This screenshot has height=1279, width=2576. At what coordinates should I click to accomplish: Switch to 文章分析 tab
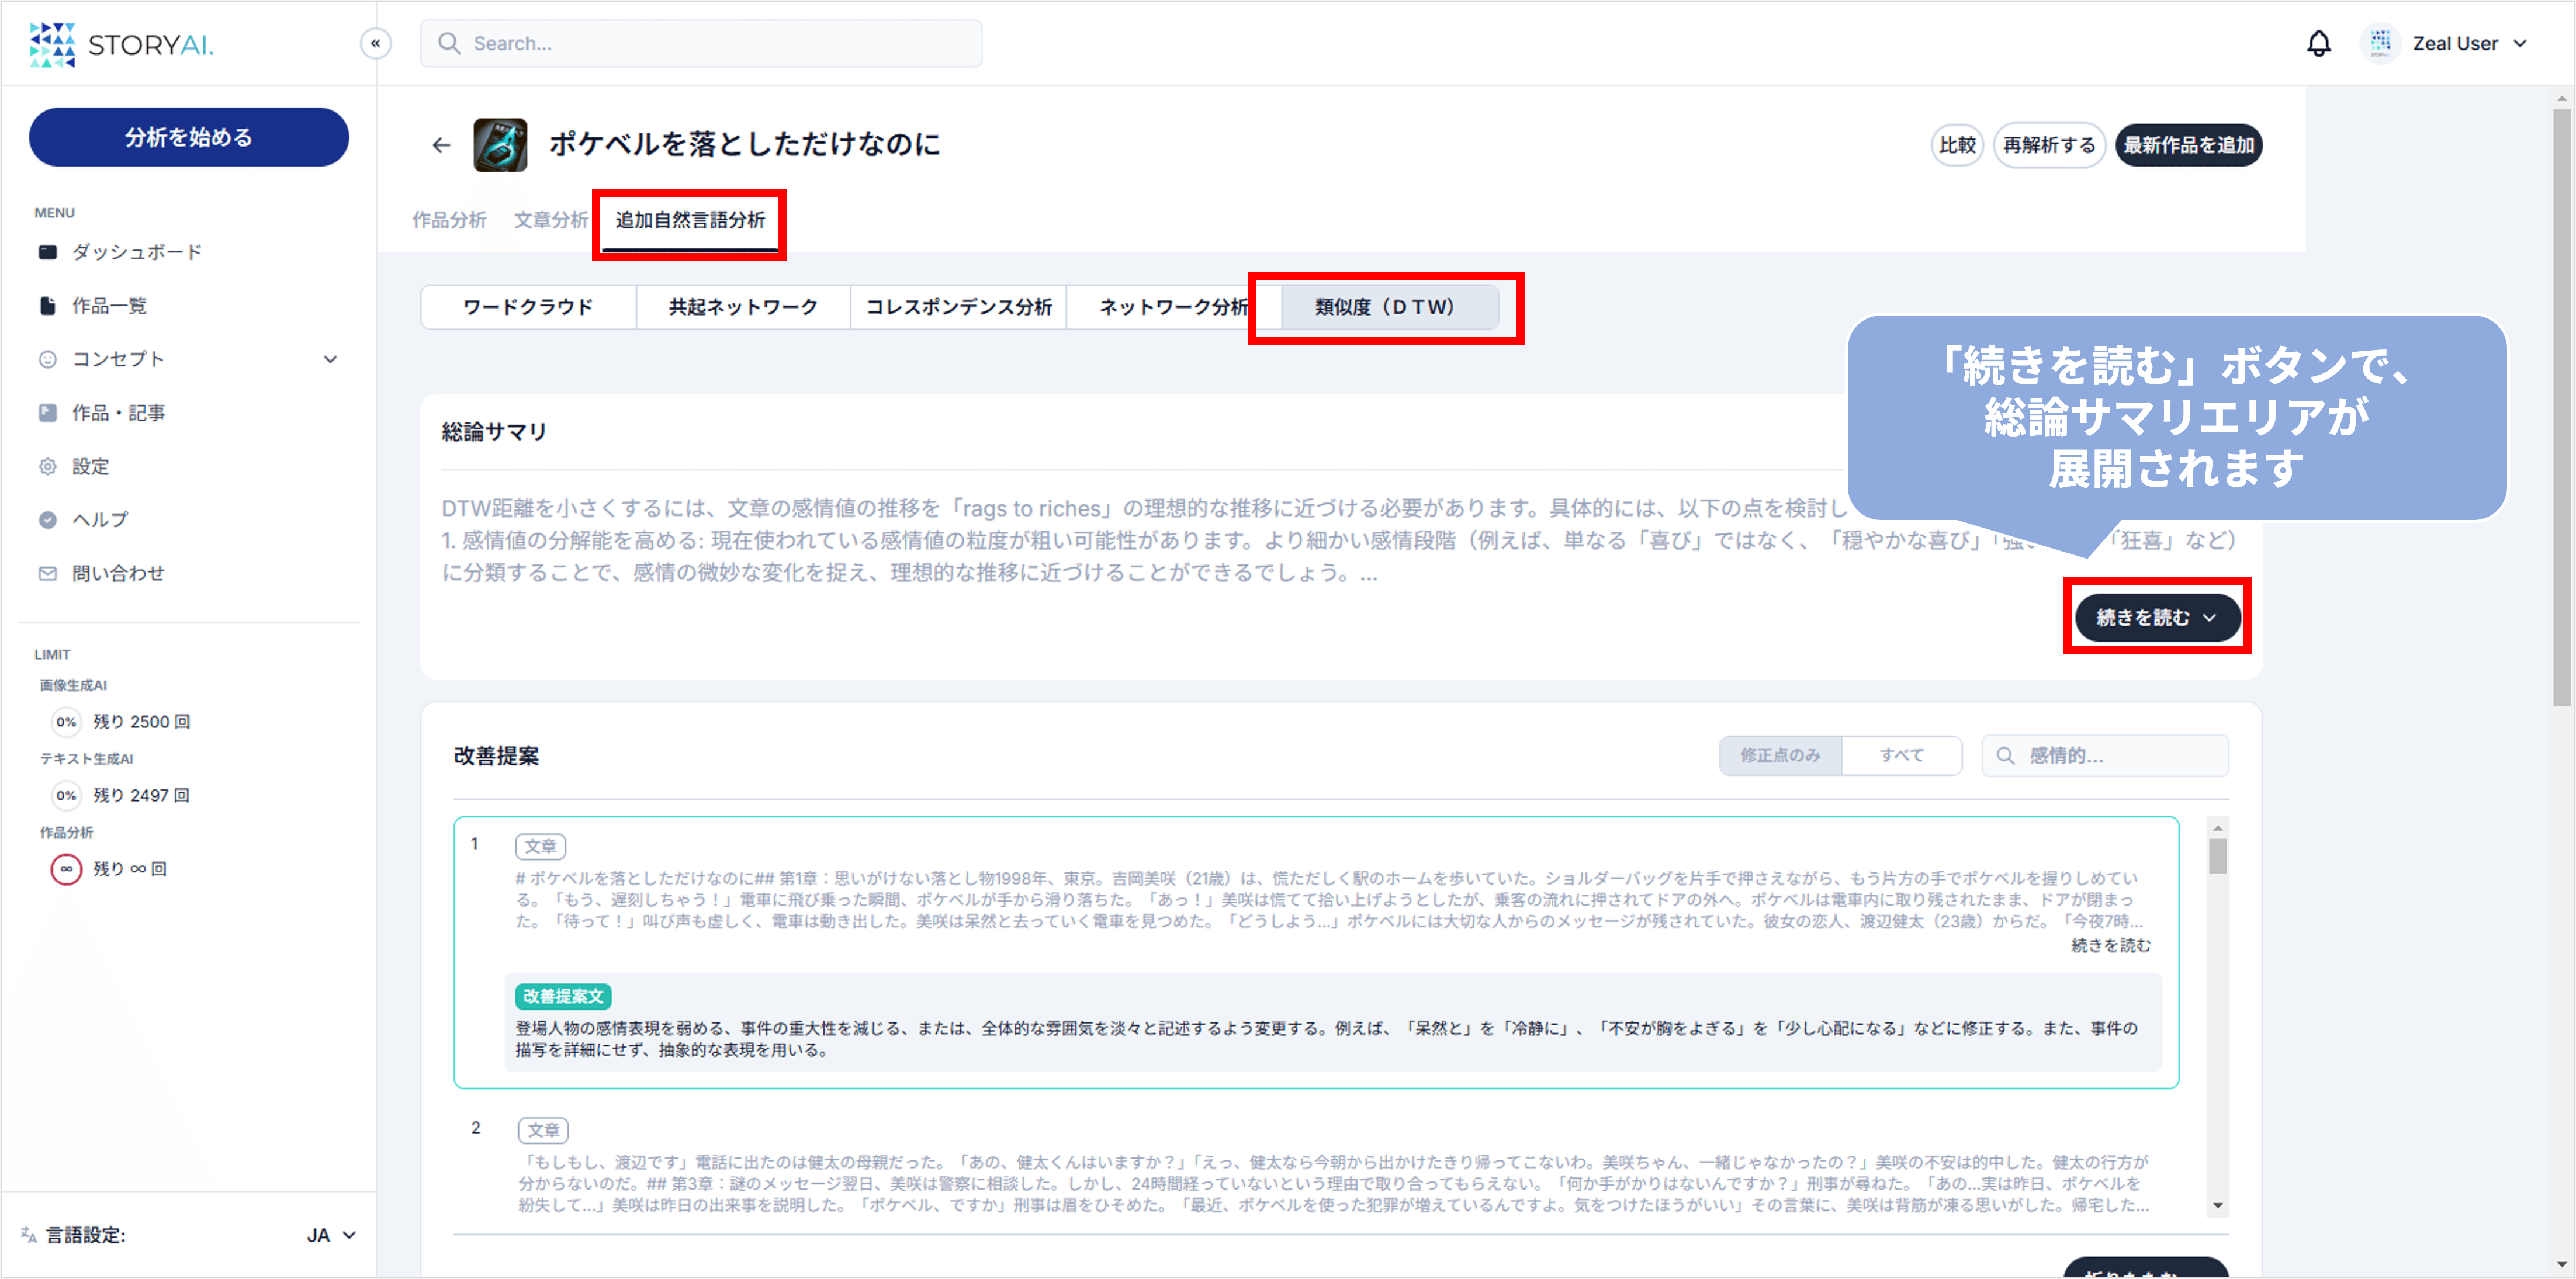(x=550, y=220)
